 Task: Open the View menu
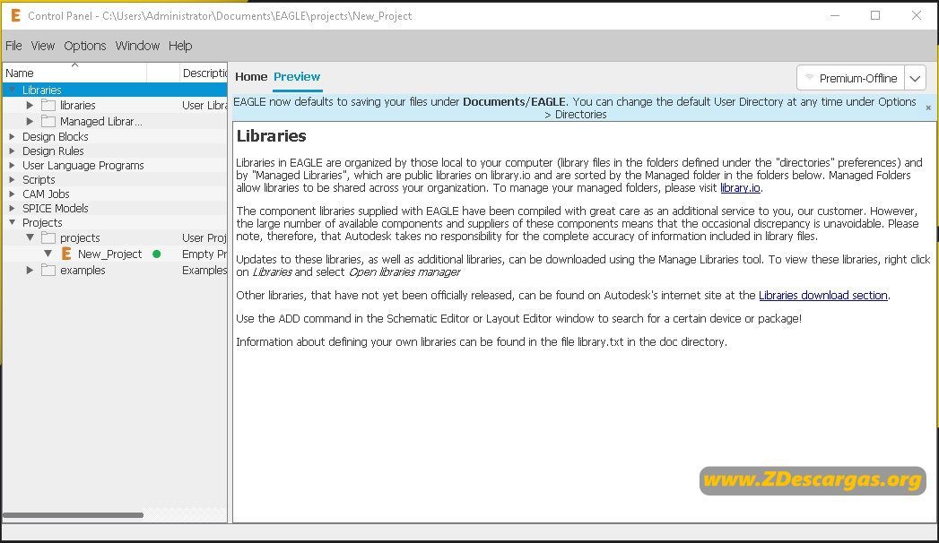42,46
